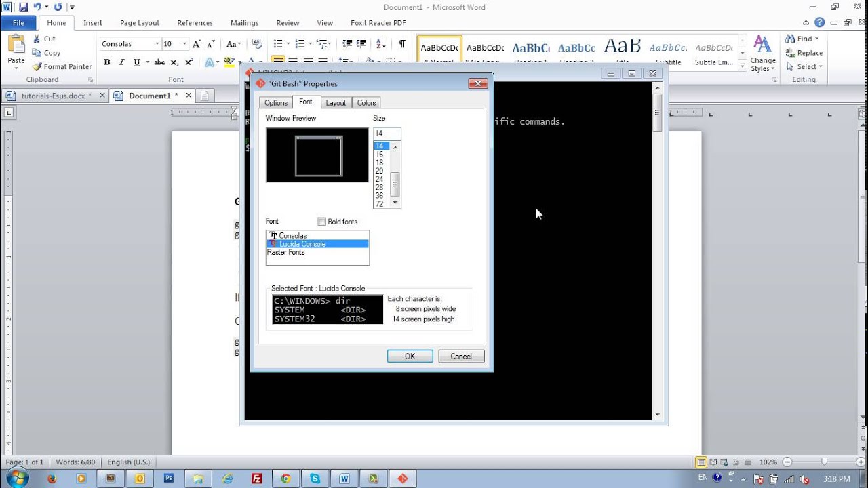The image size is (868, 488).
Task: Select Raster Fonts in the Font list
Action: coord(317,252)
